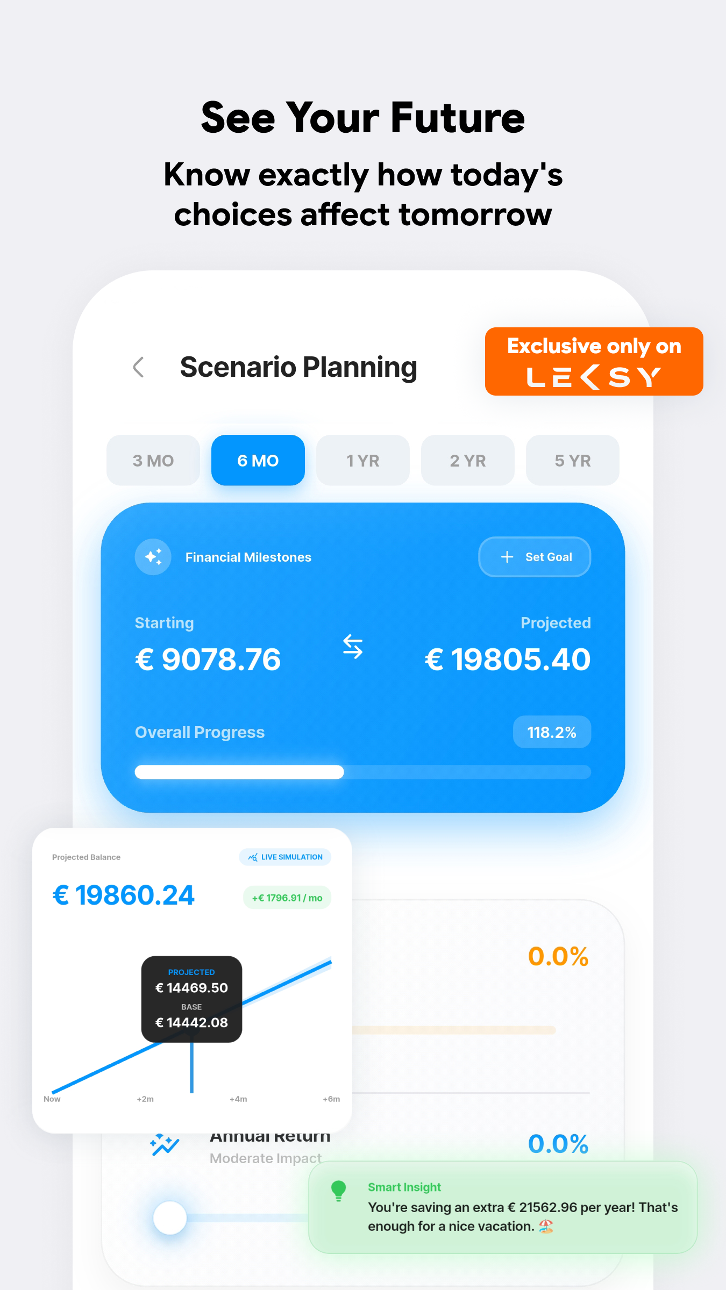Tap the back arrow on Scenario Planning
This screenshot has width=726, height=1290.
[139, 368]
